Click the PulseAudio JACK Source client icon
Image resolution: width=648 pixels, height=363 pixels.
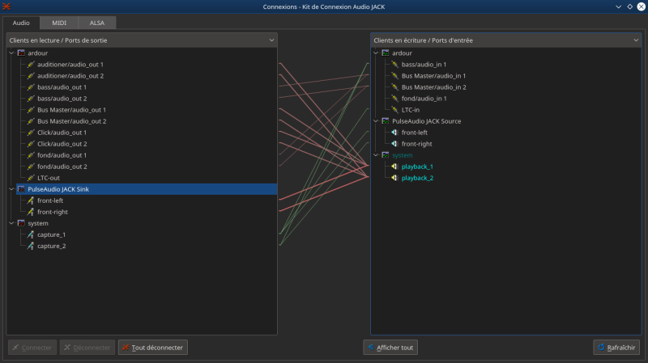click(x=386, y=120)
